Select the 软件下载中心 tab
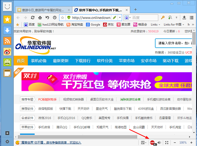 [101, 10]
